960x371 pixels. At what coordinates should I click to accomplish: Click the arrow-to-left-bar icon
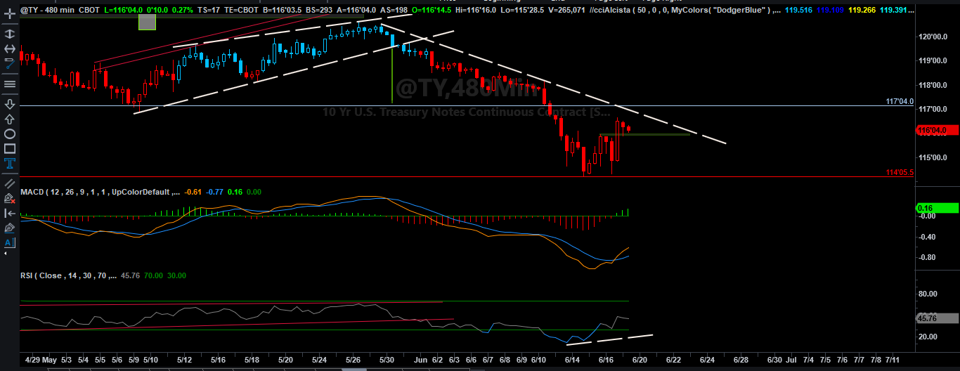point(10,213)
